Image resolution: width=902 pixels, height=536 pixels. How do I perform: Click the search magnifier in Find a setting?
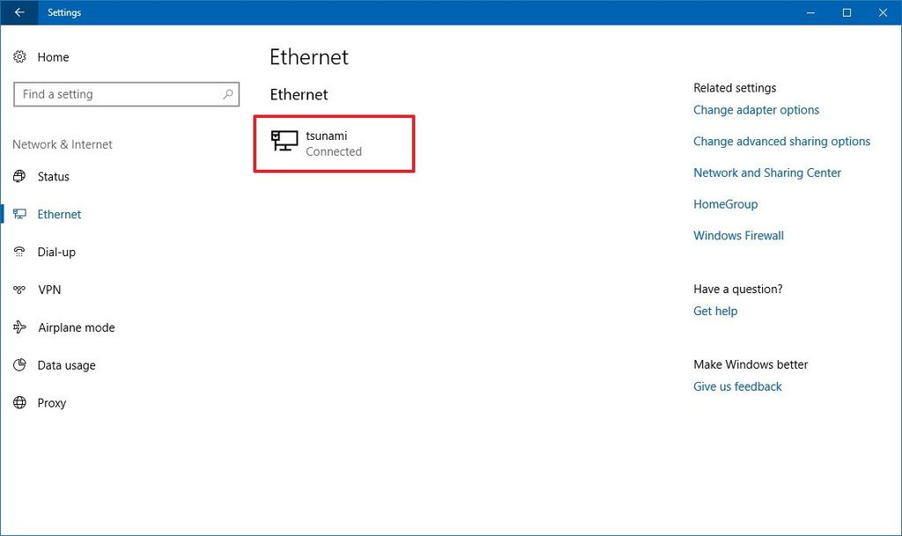[227, 94]
